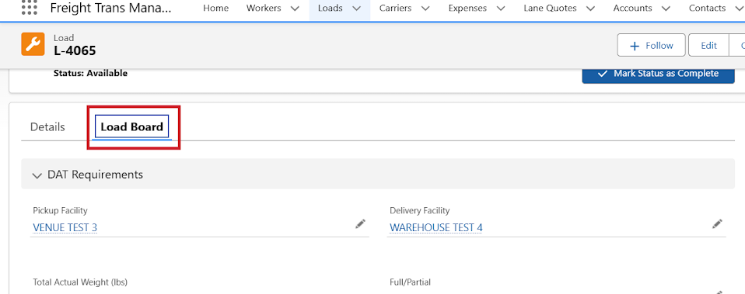The width and height of the screenshot is (745, 294).
Task: Open the Workers tab
Action: click(264, 8)
